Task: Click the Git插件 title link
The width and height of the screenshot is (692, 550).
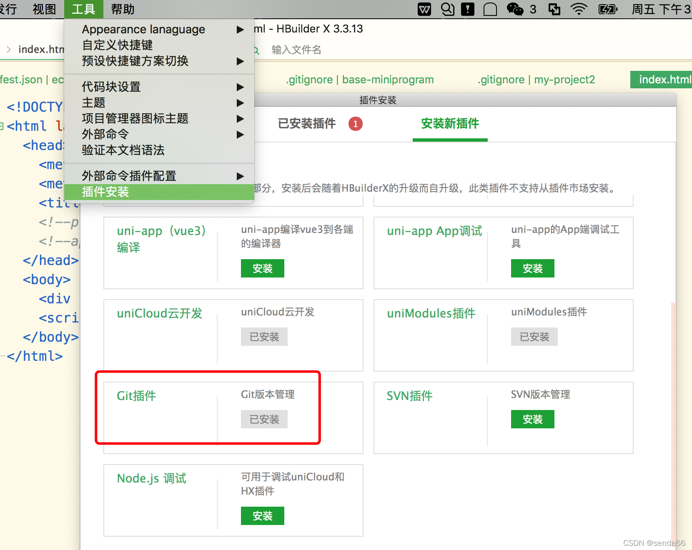Action: (x=137, y=396)
